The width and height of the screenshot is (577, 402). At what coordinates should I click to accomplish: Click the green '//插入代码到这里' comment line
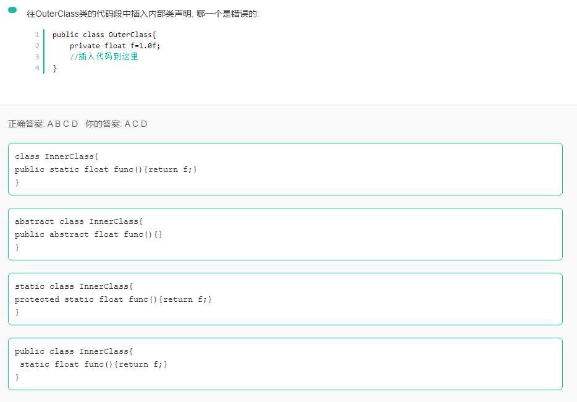click(x=104, y=57)
